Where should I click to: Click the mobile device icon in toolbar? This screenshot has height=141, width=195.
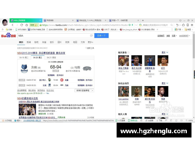coord(188,25)
